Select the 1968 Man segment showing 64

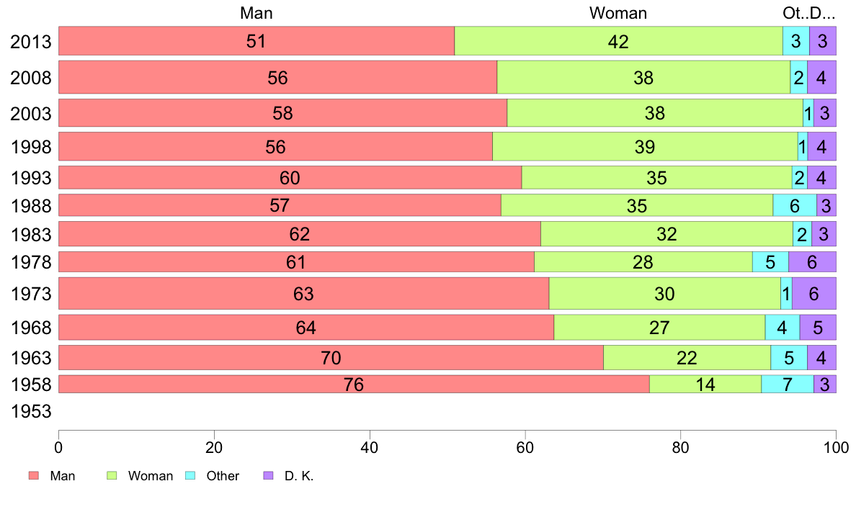[x=306, y=328]
